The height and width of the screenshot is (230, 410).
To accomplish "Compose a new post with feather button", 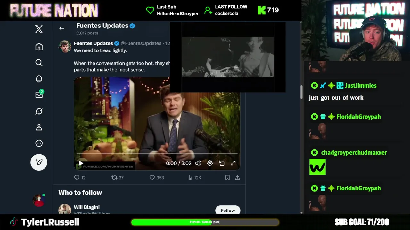I will [x=39, y=162].
